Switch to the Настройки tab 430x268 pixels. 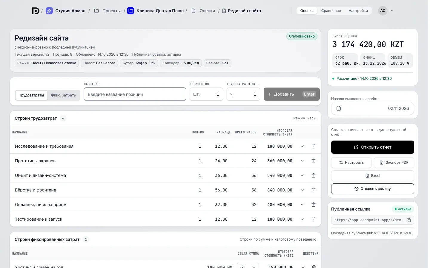pyautogui.click(x=358, y=11)
